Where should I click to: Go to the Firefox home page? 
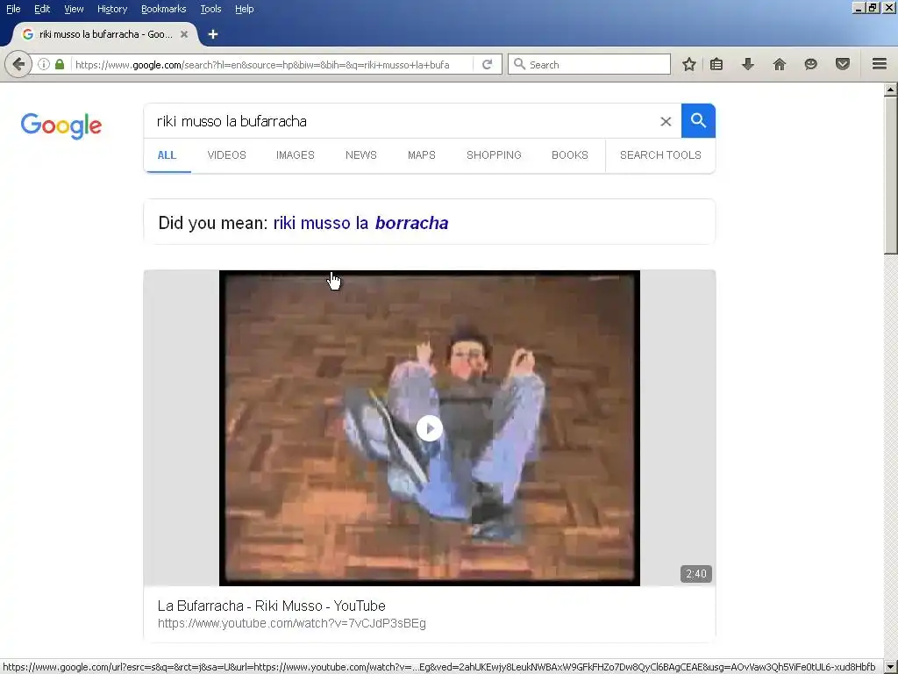pos(780,64)
